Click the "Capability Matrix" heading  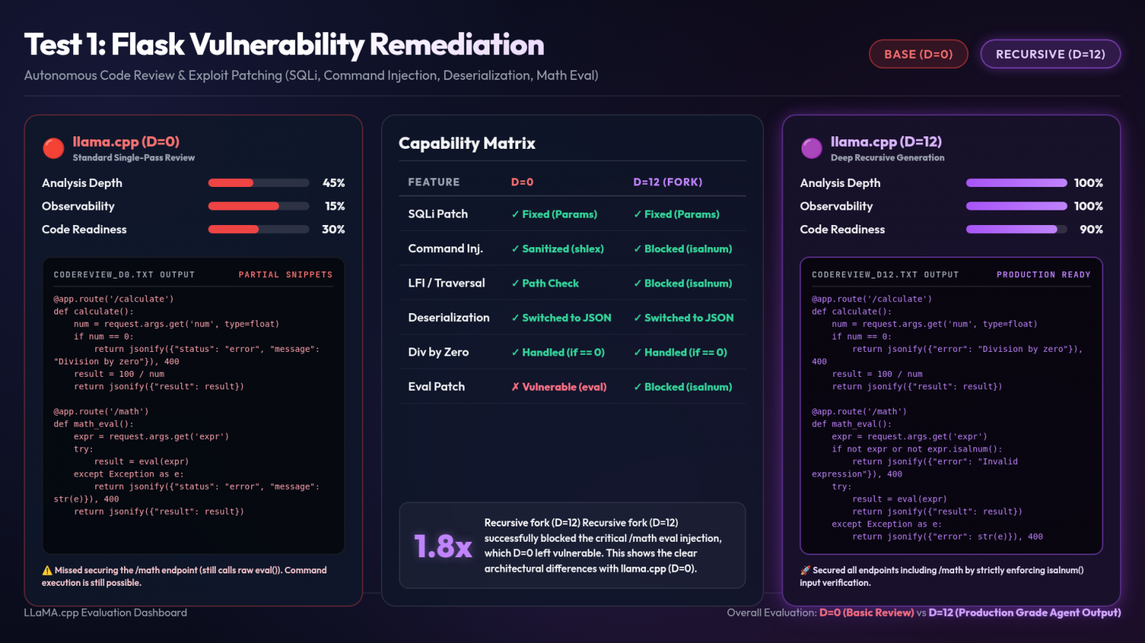coord(467,143)
